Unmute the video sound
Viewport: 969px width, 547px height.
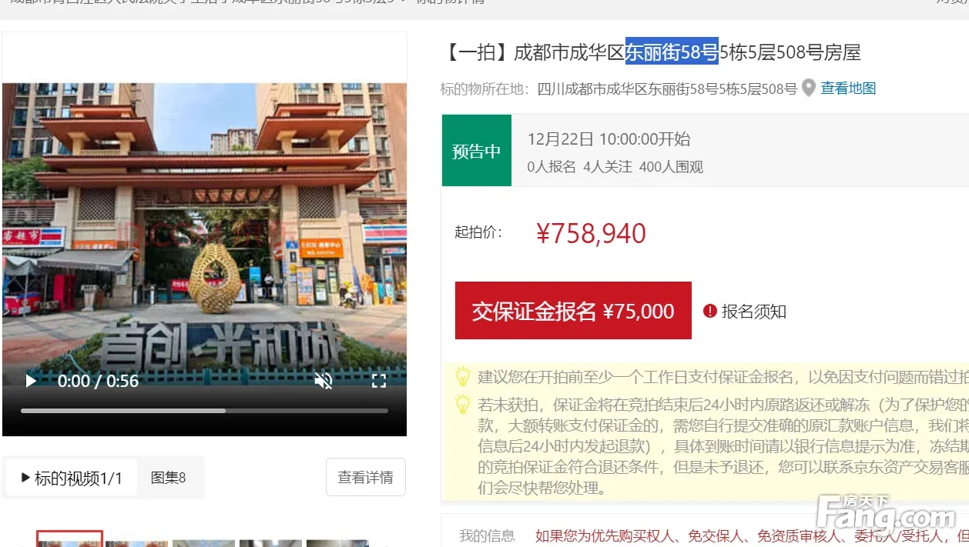click(x=324, y=381)
